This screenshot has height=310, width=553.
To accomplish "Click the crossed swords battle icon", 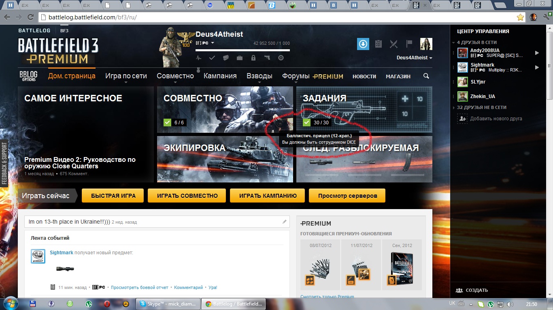I will tap(394, 44).
